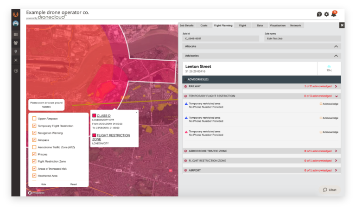Open the team members sidebar icon
The image size is (356, 210).
(16, 43)
